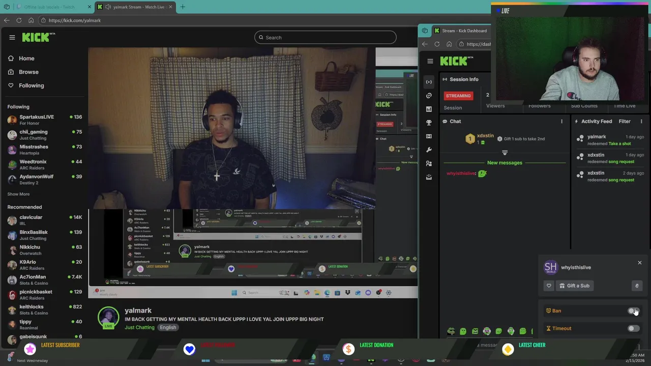Open yalmark channel name link
The image size is (651, 366).
138,311
